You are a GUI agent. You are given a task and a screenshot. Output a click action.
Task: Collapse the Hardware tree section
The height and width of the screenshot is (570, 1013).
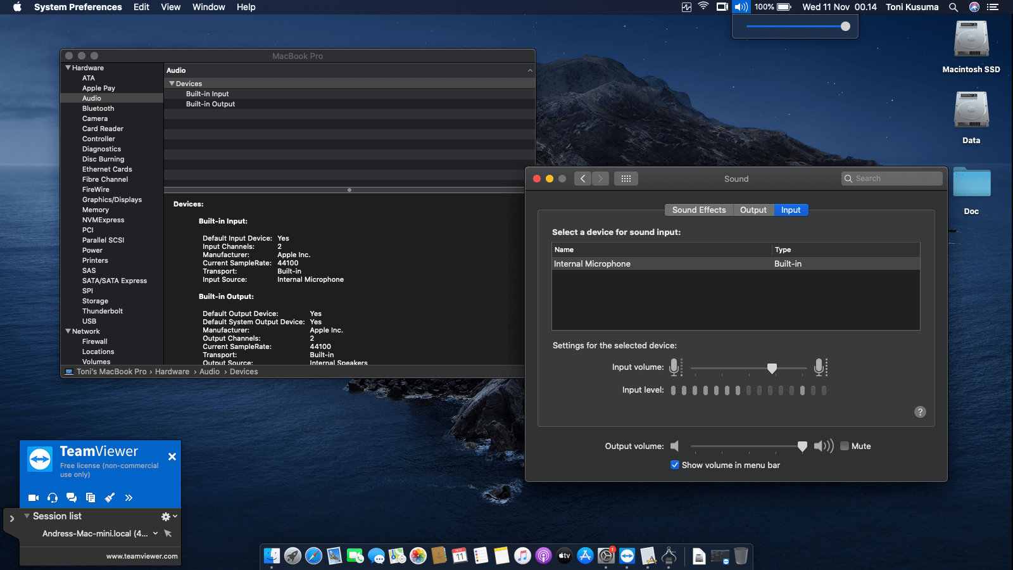(x=68, y=68)
